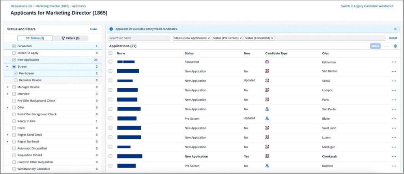This screenshot has width=404, height=174.
Task: Focus the Search for name field
Action: [x=138, y=38]
